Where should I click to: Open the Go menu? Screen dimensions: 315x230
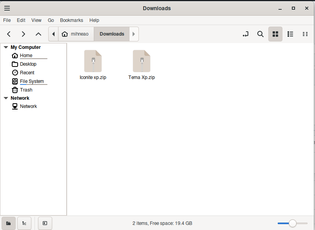pyautogui.click(x=51, y=20)
